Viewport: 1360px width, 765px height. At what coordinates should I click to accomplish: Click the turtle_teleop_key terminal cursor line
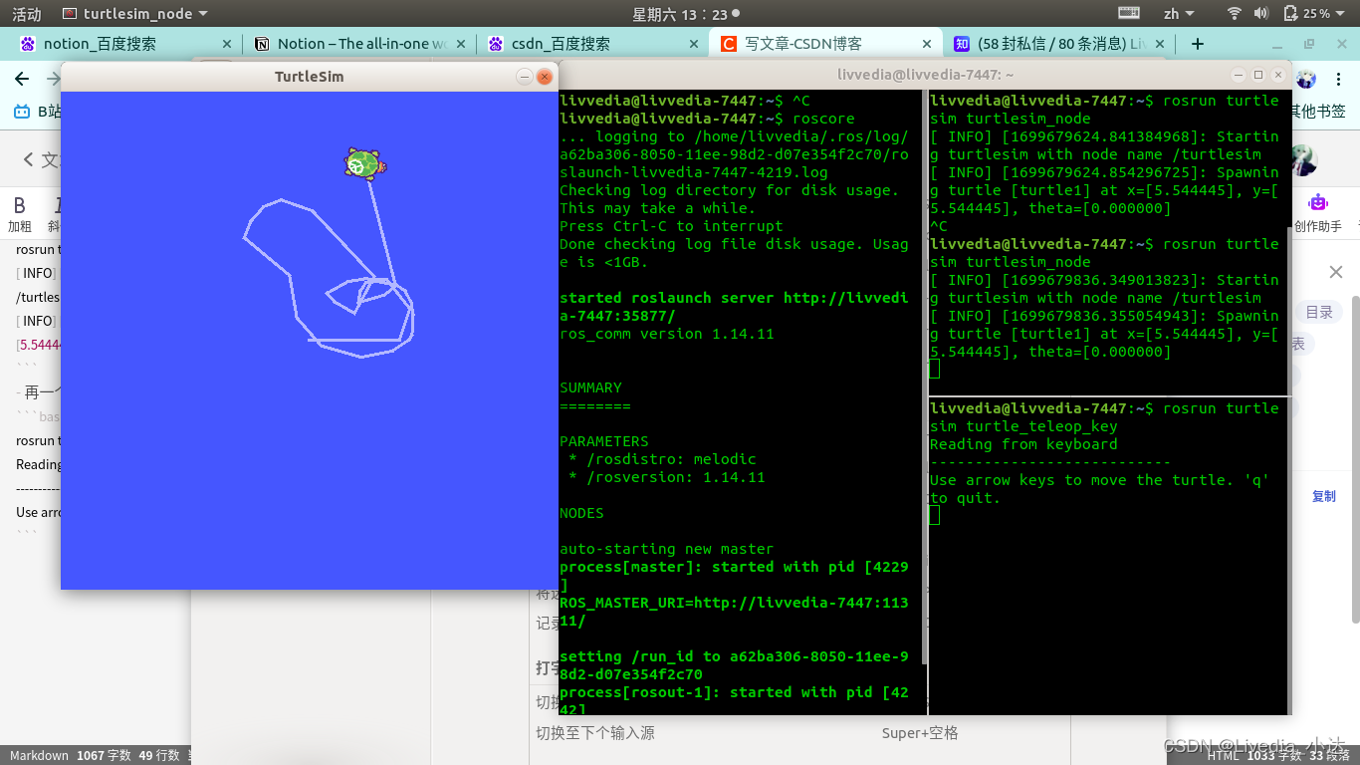[x=934, y=515]
